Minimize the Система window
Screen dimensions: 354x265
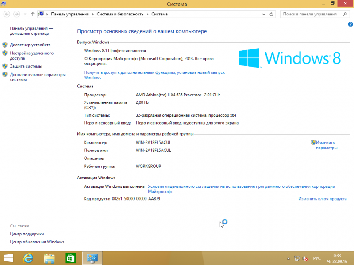pyautogui.click(x=323, y=4)
